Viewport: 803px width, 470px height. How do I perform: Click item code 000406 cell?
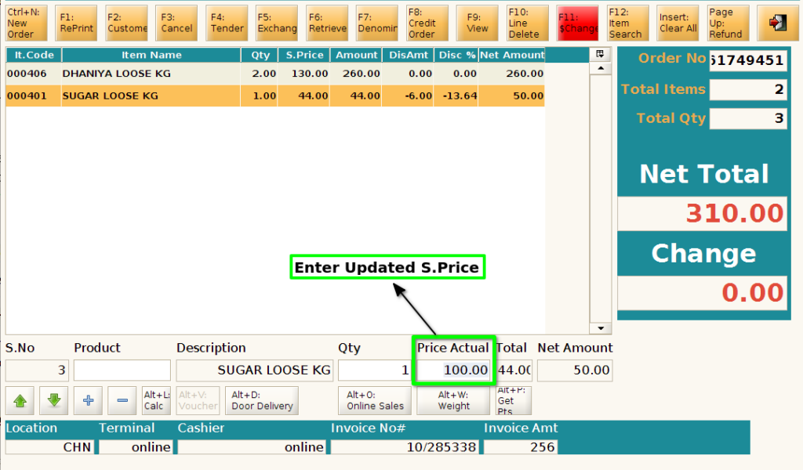(x=33, y=74)
